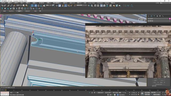Activate the Select and Scale tool
Screen dimensions: 171x96
[x=41, y=6]
